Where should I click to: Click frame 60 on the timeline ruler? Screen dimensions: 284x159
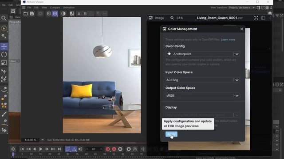123,154
